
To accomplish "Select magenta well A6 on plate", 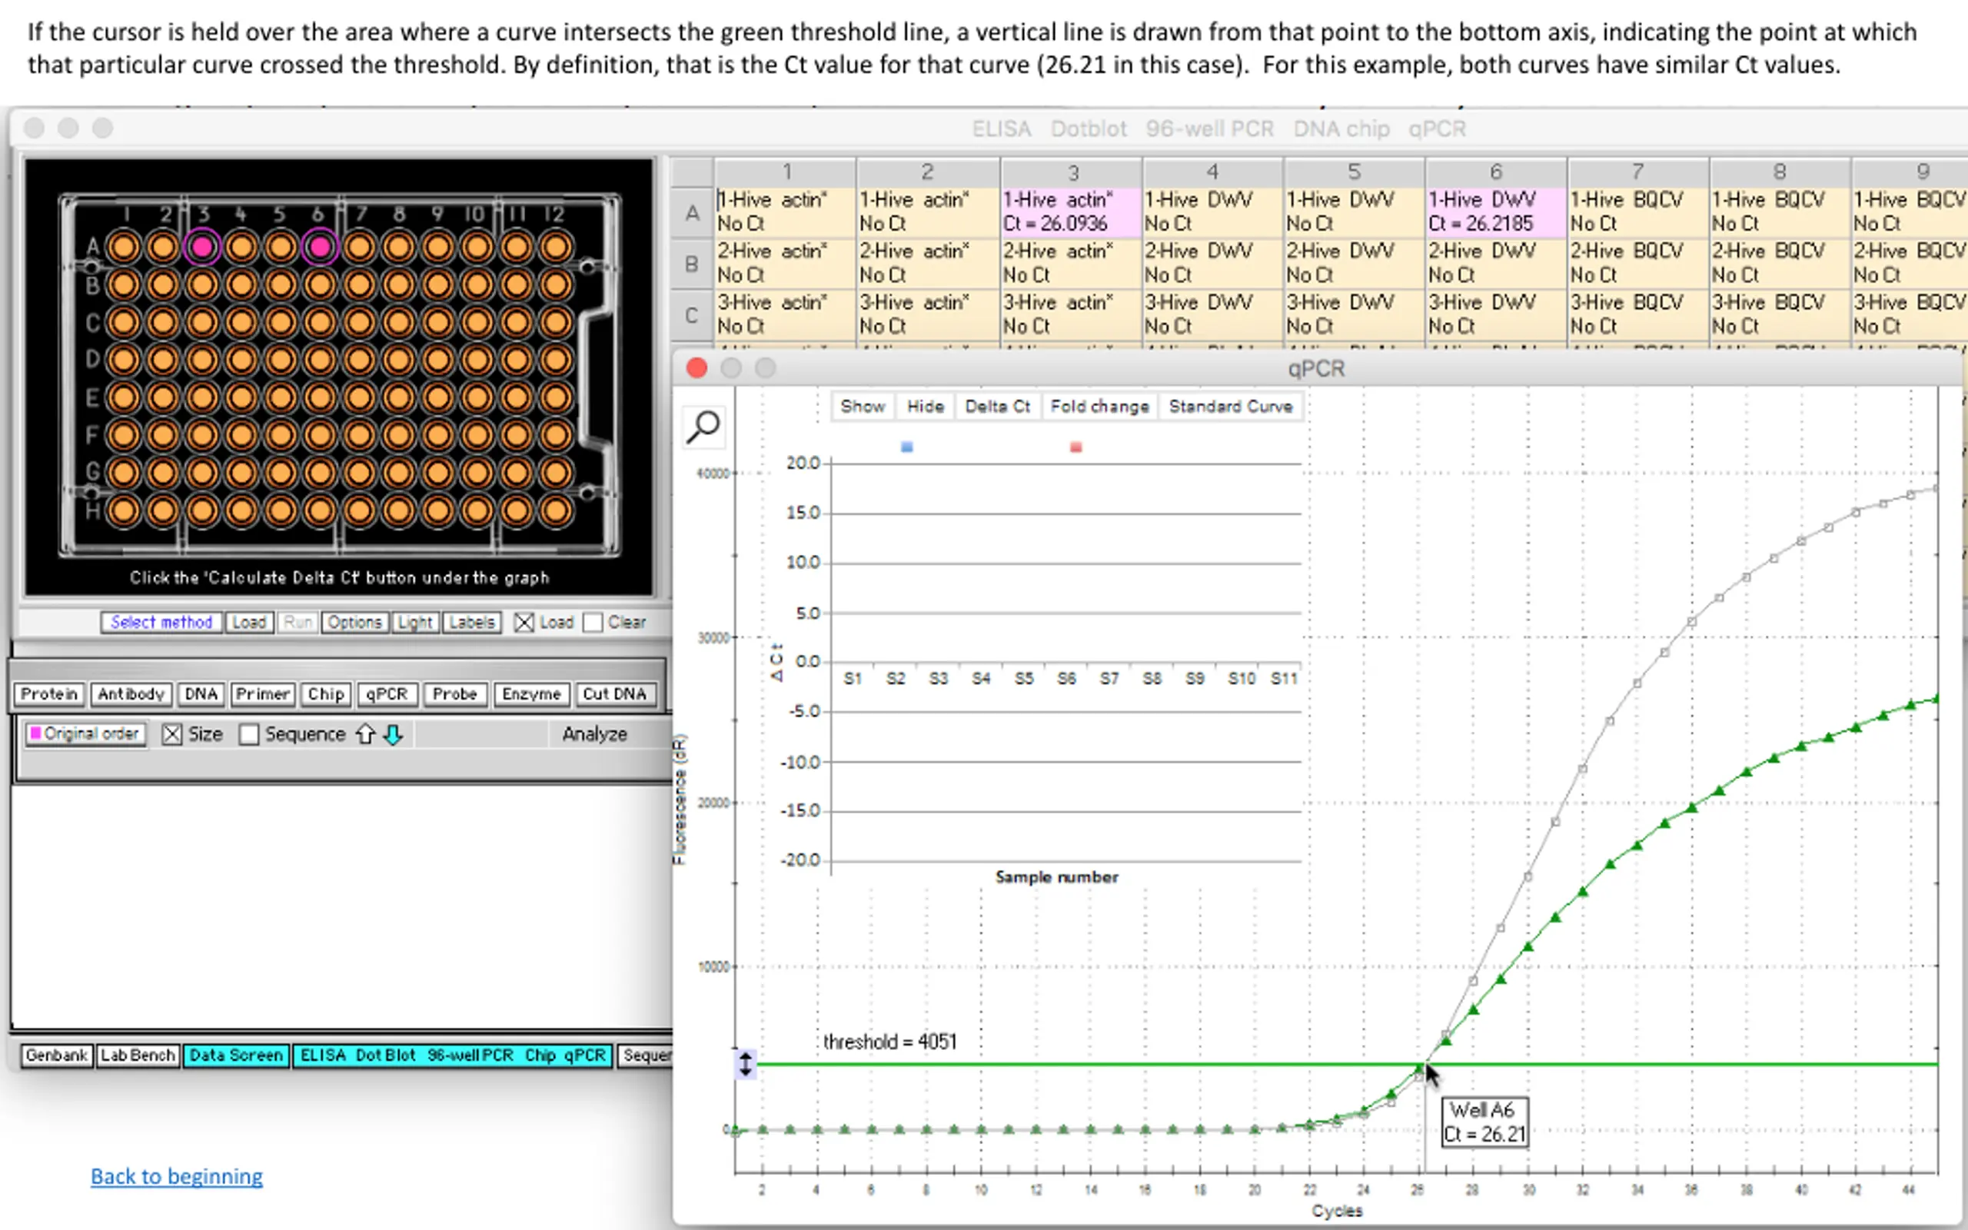I will [320, 247].
